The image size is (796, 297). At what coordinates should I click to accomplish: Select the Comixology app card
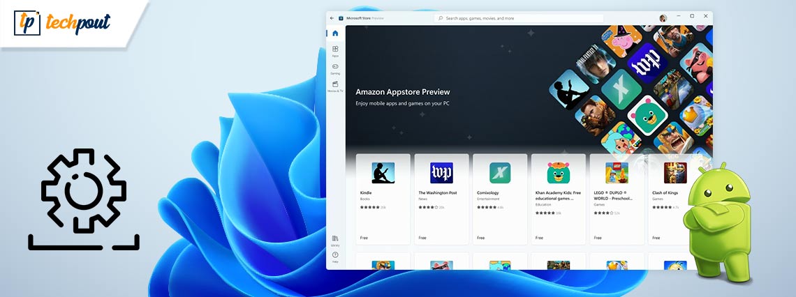click(499, 199)
